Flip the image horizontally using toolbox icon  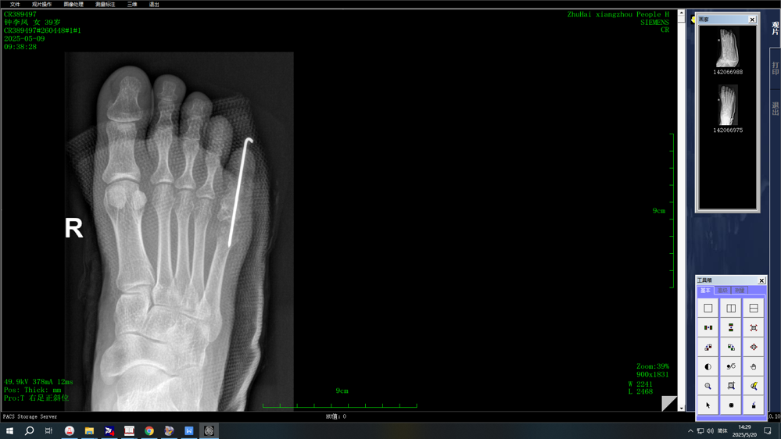pos(708,328)
